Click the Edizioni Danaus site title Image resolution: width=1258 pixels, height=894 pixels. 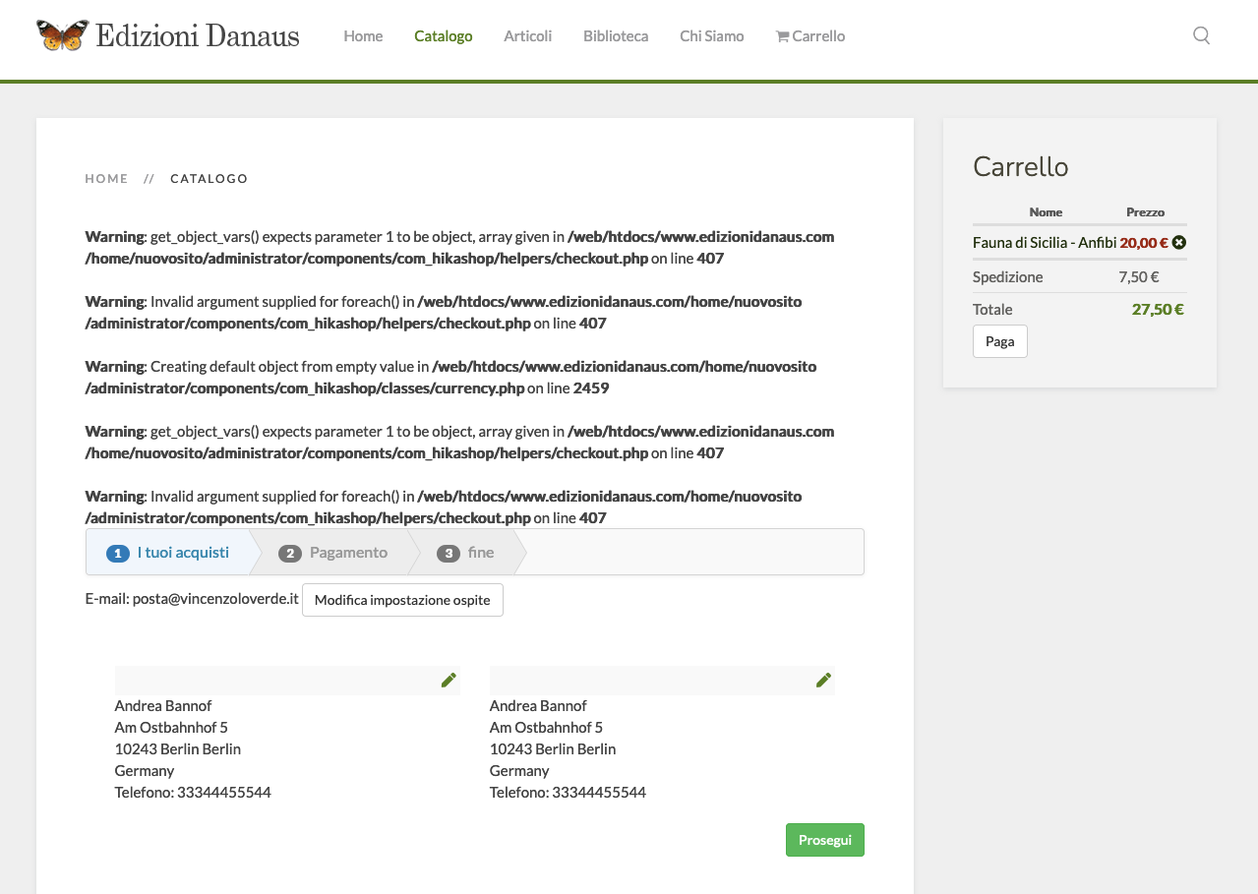pos(198,36)
